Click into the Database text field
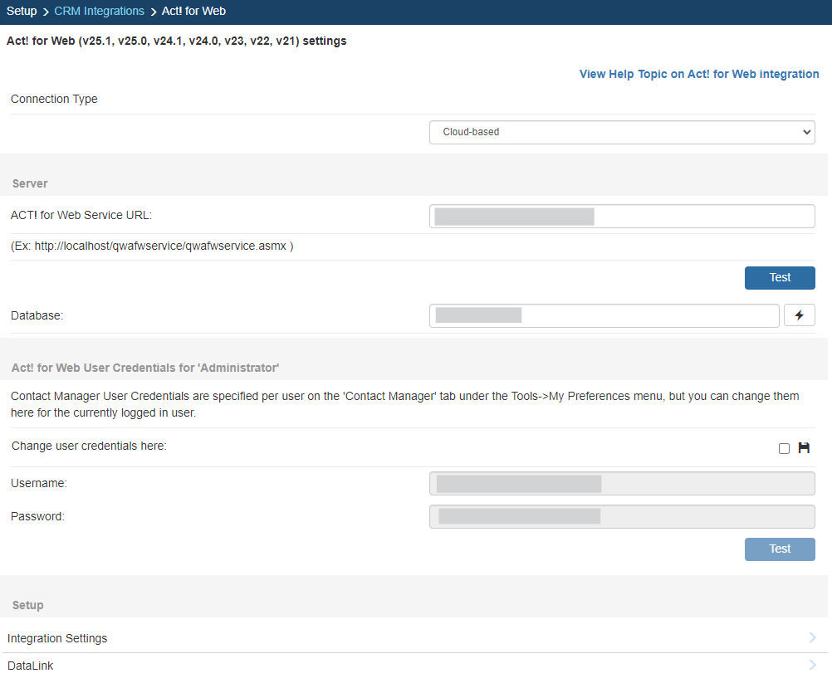Image resolution: width=832 pixels, height=688 pixels. click(x=604, y=315)
